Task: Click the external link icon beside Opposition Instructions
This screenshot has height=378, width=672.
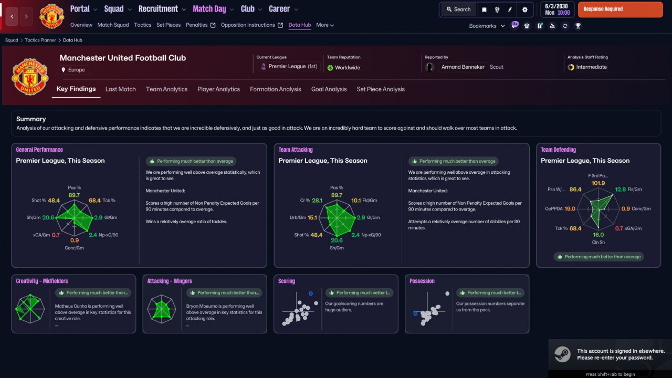Action: (280, 25)
